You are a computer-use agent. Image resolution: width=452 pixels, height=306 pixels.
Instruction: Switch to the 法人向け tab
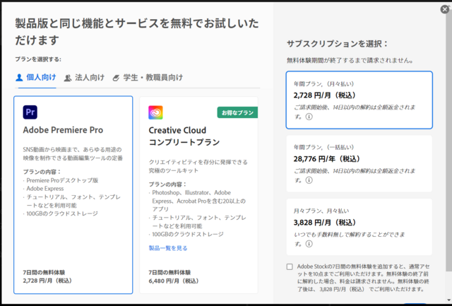pyautogui.click(x=84, y=77)
